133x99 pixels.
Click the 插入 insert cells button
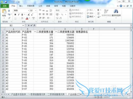click(91, 10)
